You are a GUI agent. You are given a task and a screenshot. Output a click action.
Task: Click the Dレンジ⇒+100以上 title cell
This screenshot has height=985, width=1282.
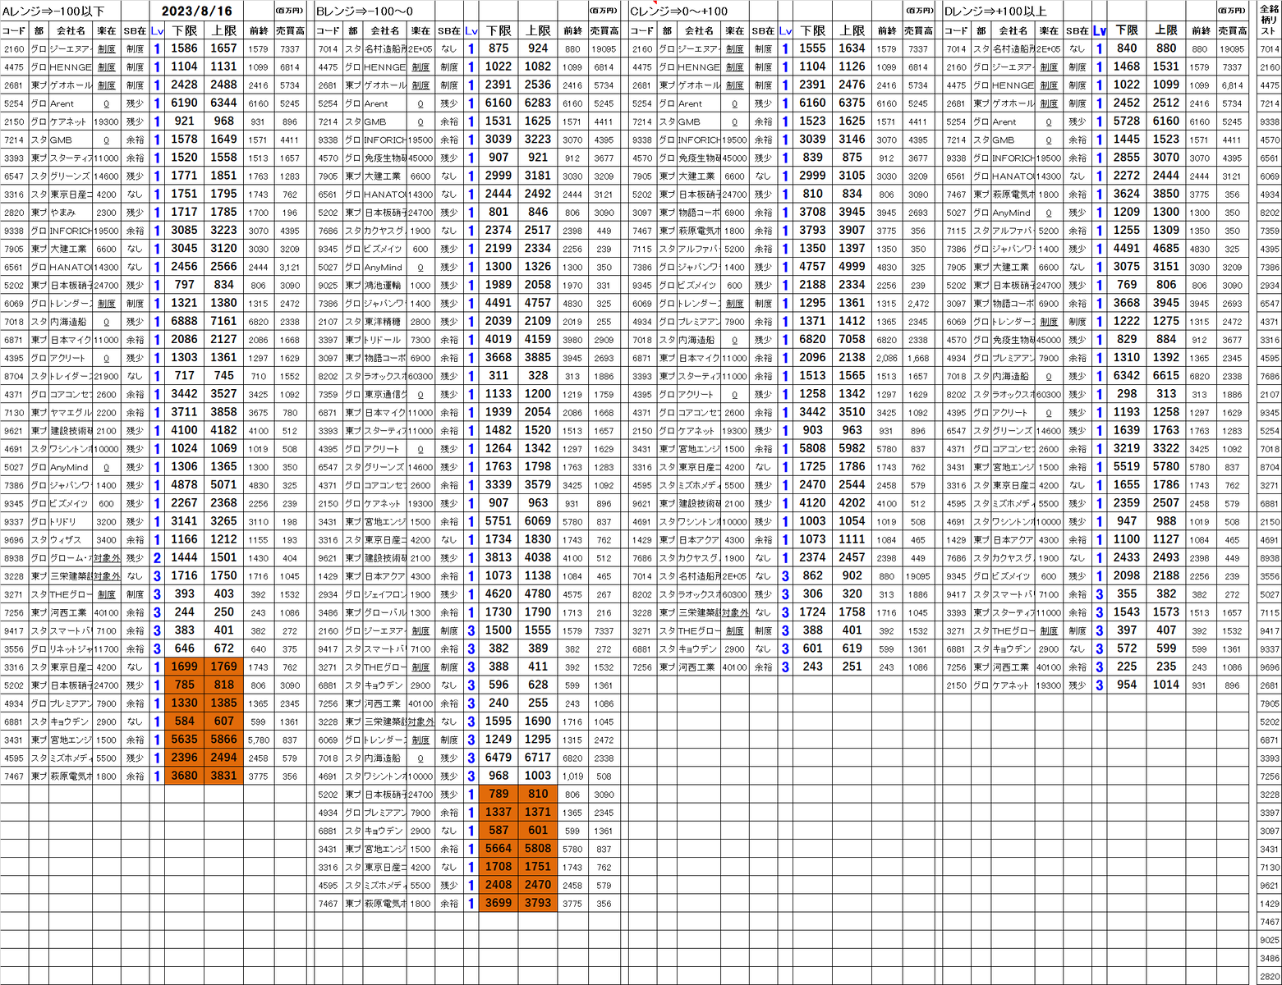click(995, 11)
